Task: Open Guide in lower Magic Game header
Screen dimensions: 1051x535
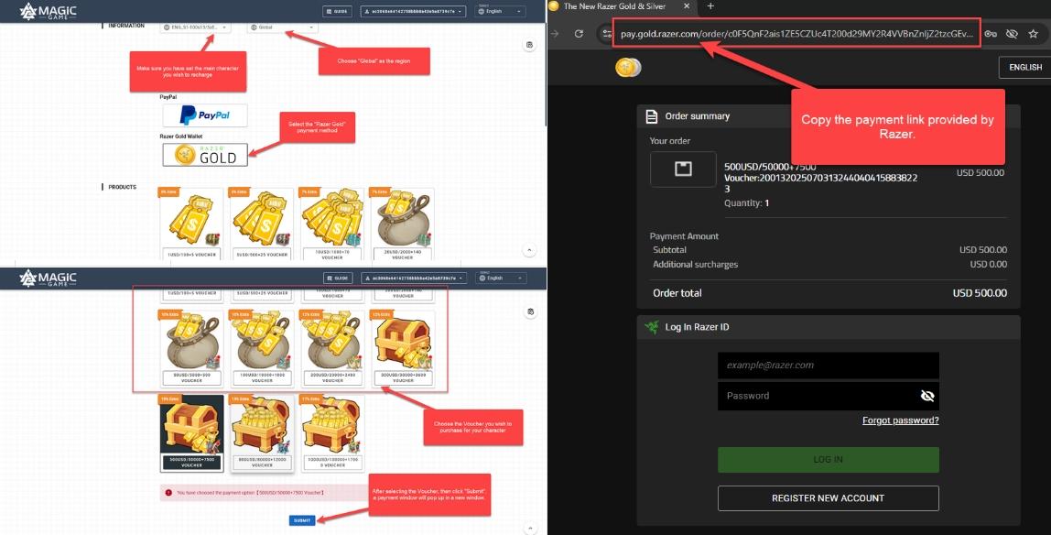Action: pos(338,278)
